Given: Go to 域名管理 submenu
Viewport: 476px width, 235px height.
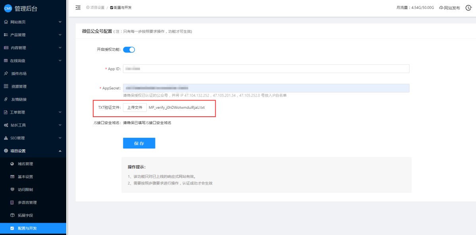Looking at the screenshot, I should [33, 164].
